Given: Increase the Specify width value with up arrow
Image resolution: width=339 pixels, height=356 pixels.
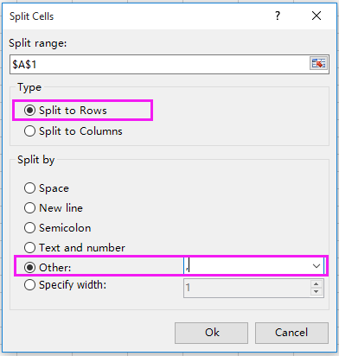Looking at the screenshot, I should point(317,283).
